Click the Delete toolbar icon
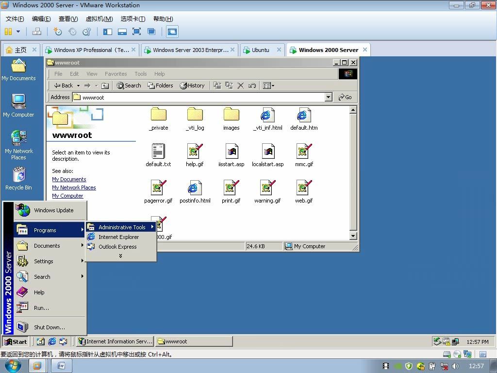The height and width of the screenshot is (373, 497). 241,85
